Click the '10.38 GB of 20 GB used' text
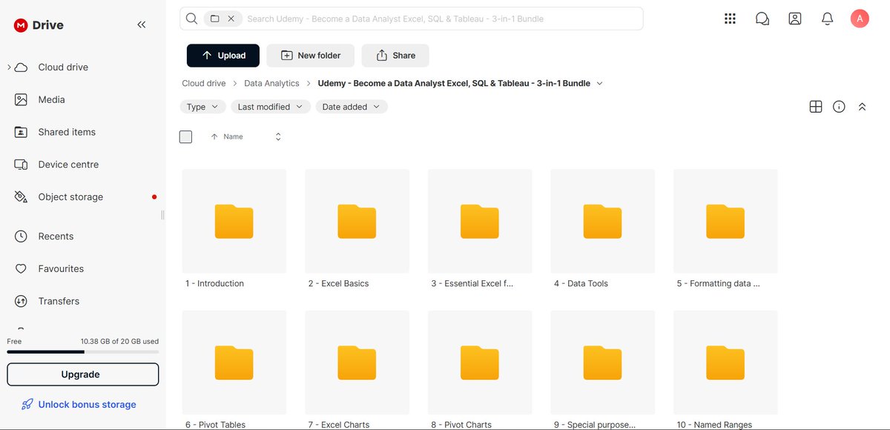The width and height of the screenshot is (890, 430). [x=119, y=342]
